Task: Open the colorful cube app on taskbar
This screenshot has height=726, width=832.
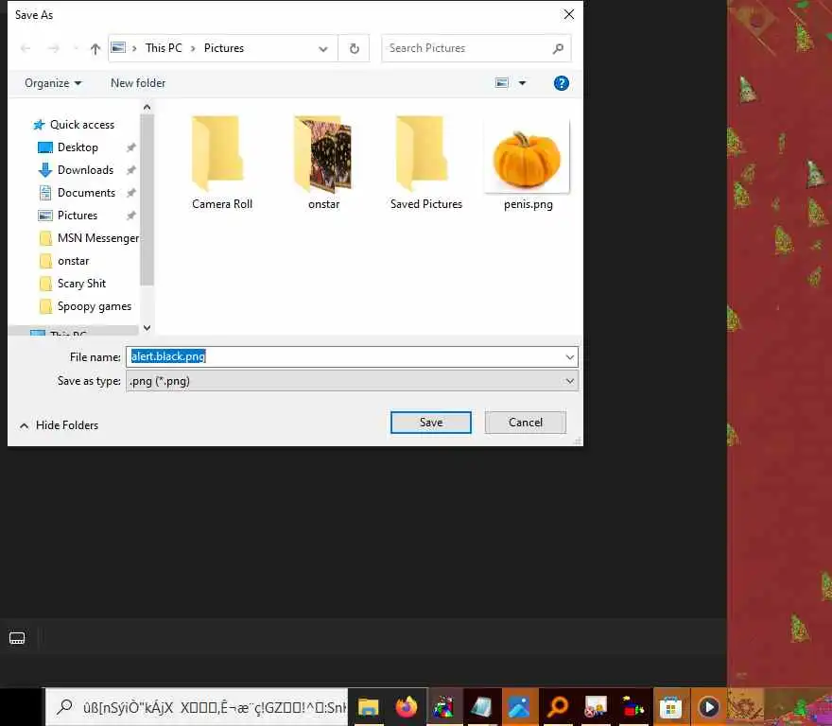Action: tap(443, 707)
